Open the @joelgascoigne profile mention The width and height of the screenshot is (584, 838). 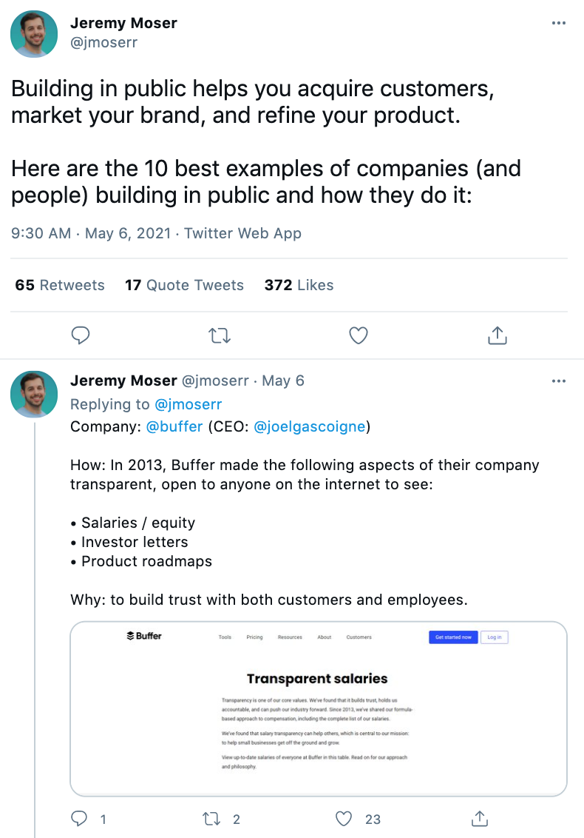[310, 426]
